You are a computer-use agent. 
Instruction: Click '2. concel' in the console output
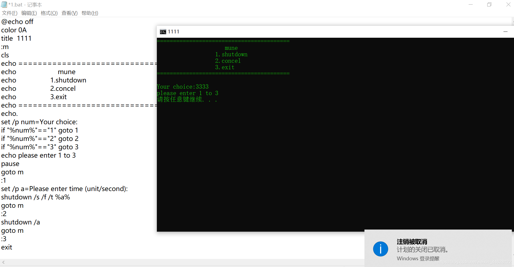tap(228, 61)
